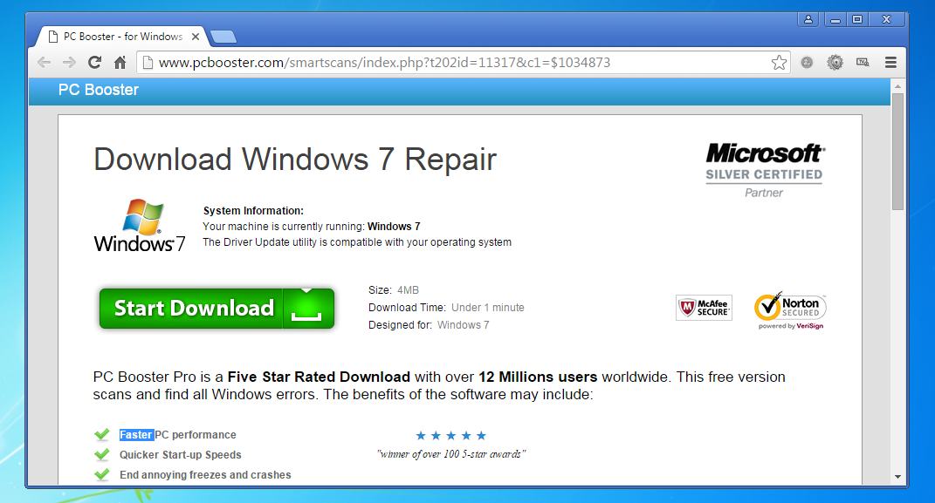Click the PC Booster header title

tap(99, 90)
